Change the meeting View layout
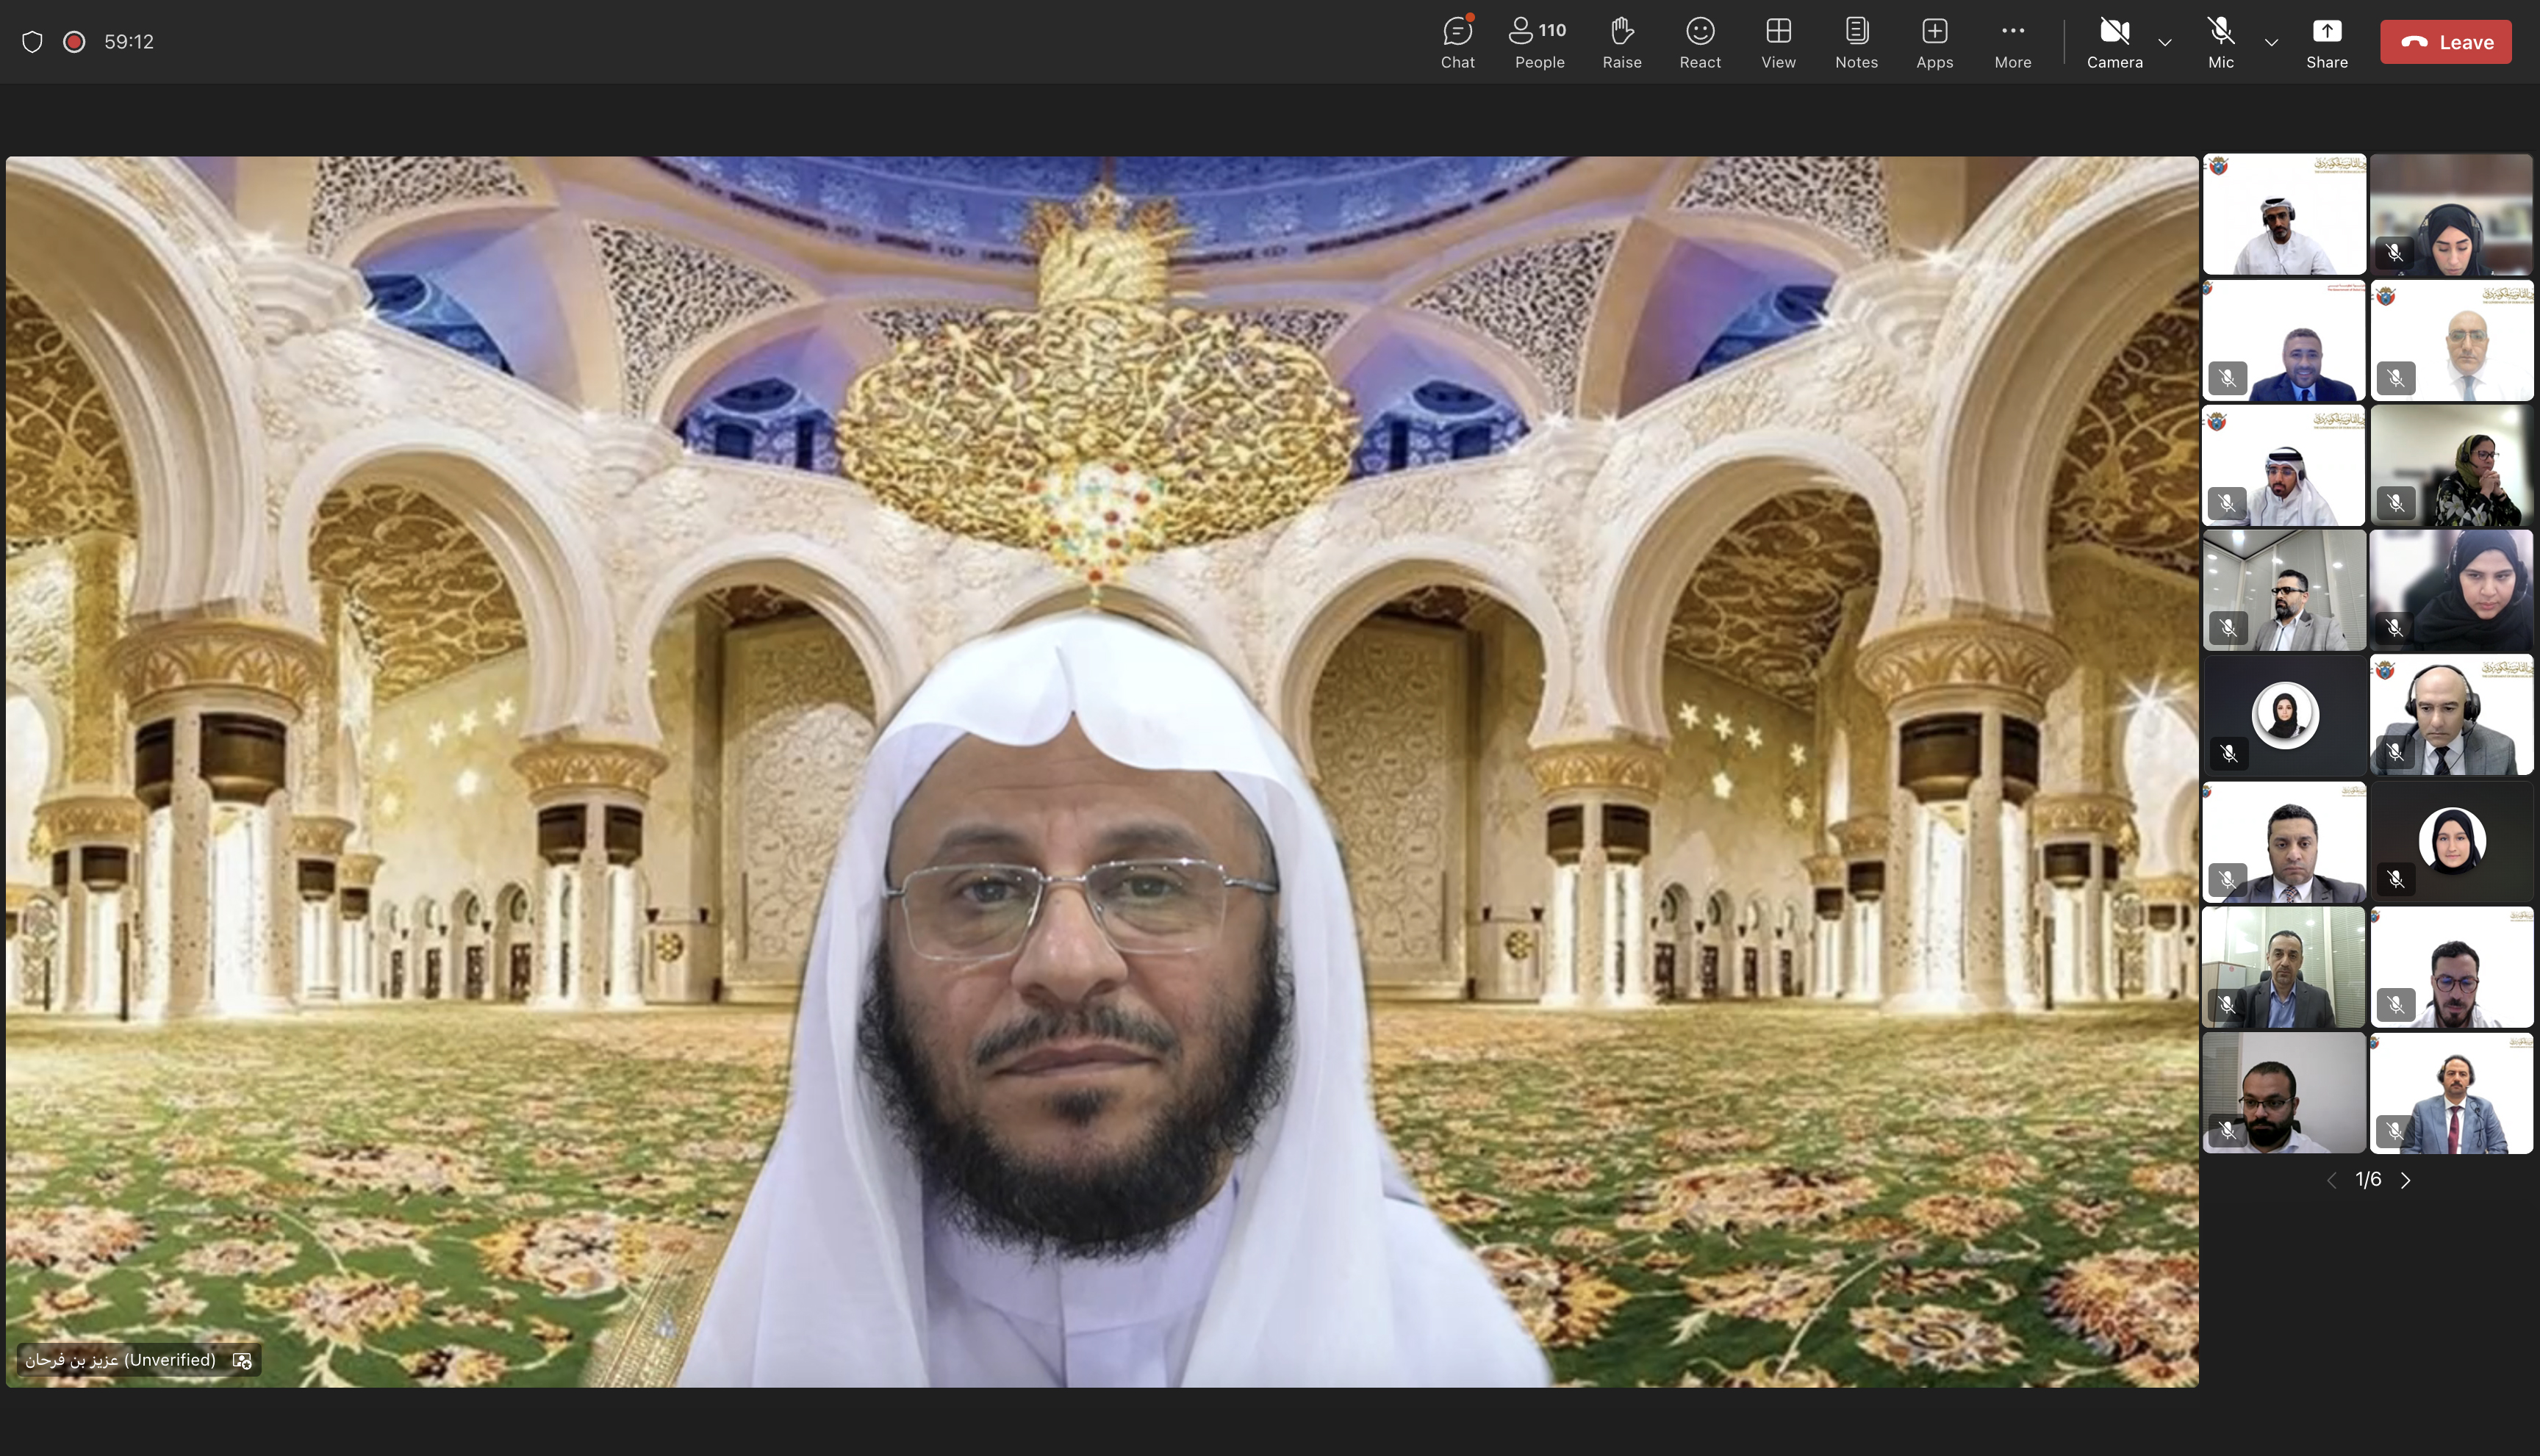Screen dimensions: 2540x1456 (1778, 42)
